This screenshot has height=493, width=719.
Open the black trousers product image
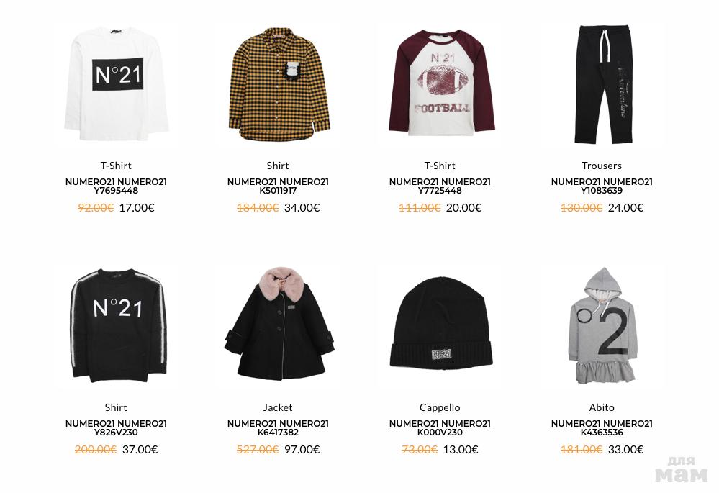pyautogui.click(x=603, y=84)
